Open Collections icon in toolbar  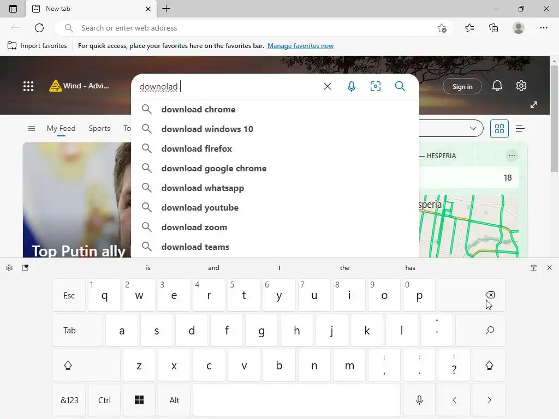click(x=493, y=28)
